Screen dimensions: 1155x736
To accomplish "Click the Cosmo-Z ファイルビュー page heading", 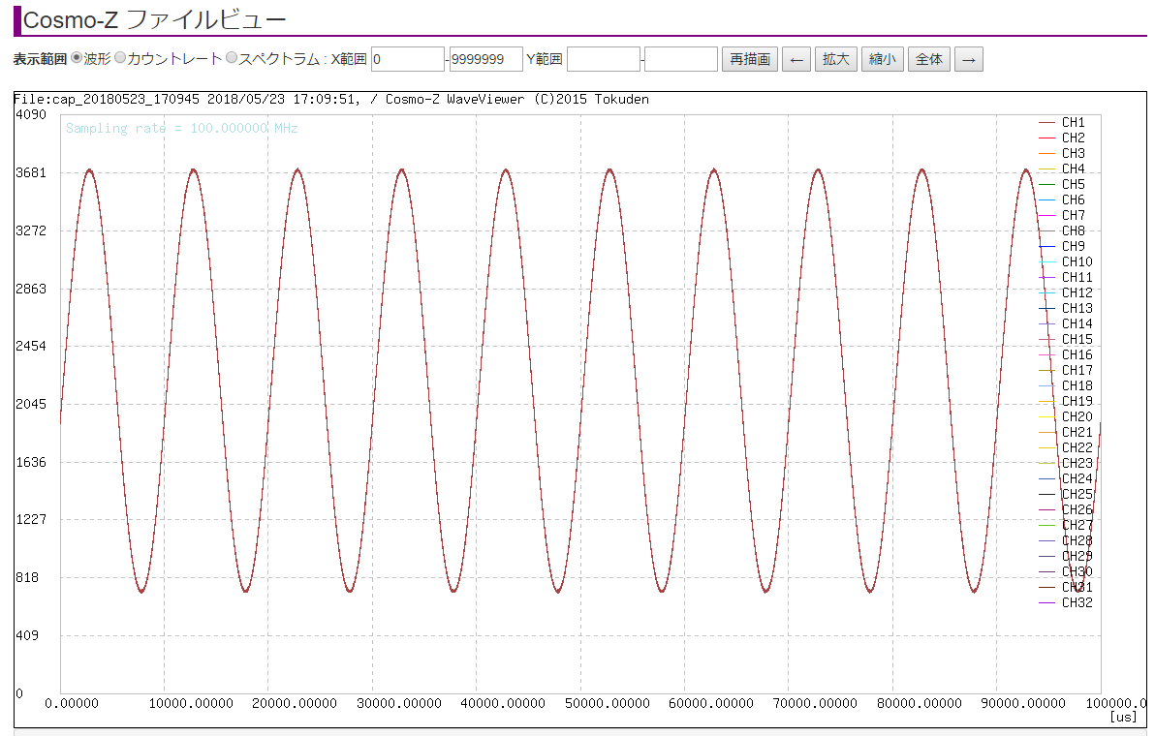I will coord(154,19).
